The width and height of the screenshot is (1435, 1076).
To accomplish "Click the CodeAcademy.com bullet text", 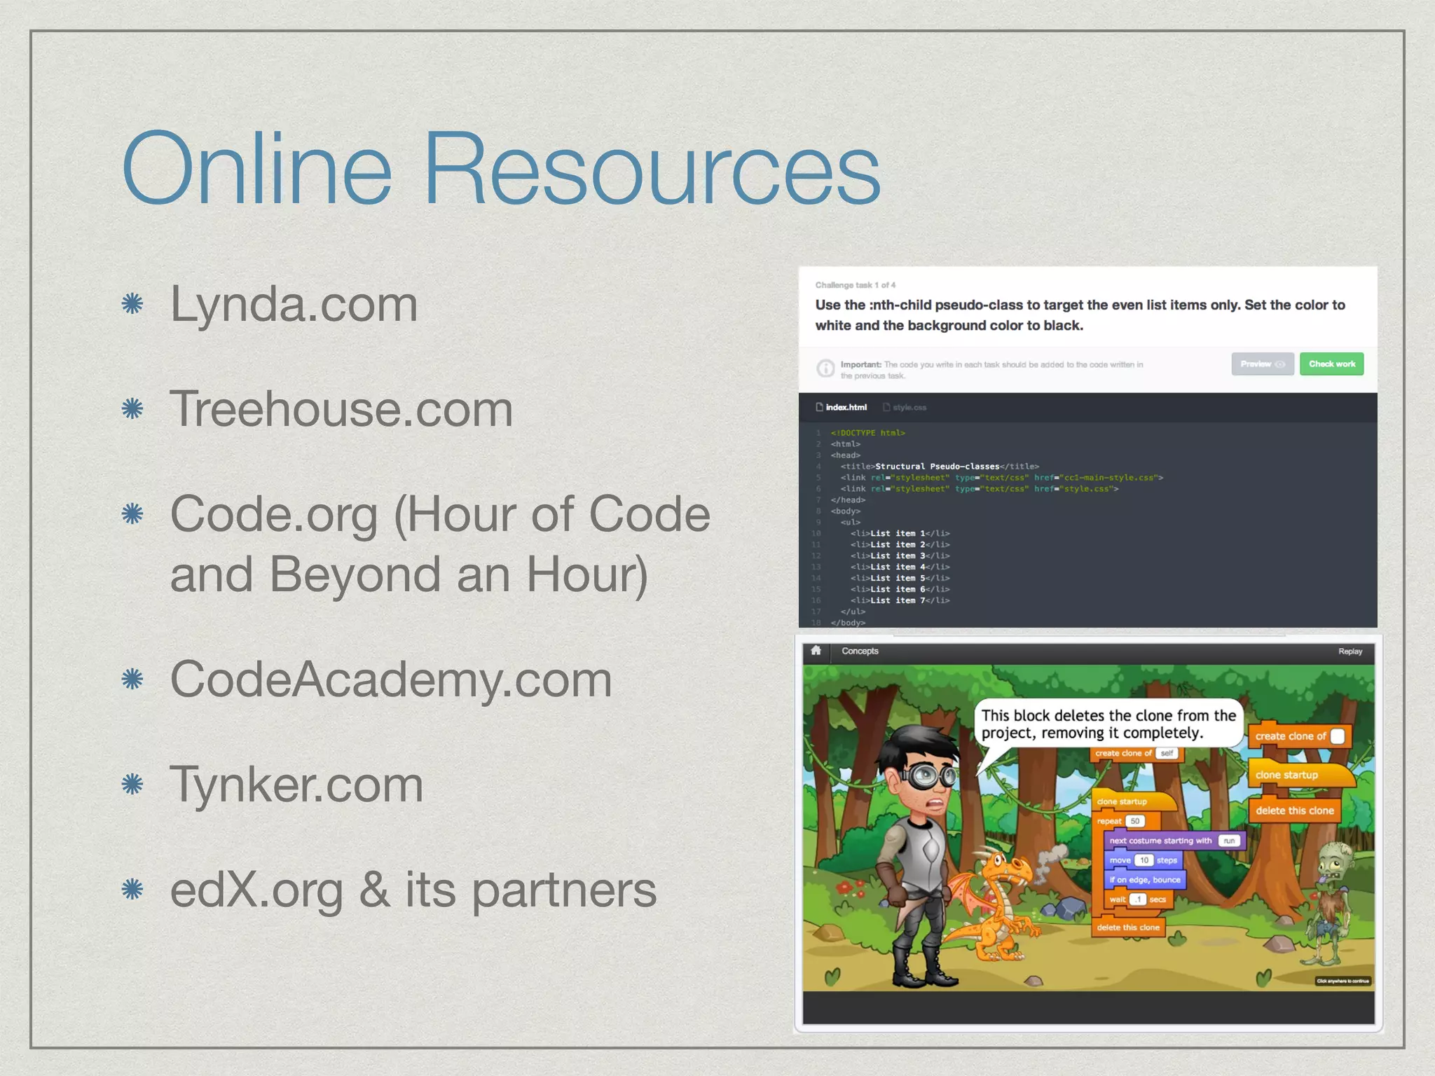I will click(391, 681).
